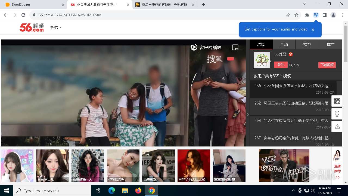Share this page icon in address bar

click(x=288, y=15)
